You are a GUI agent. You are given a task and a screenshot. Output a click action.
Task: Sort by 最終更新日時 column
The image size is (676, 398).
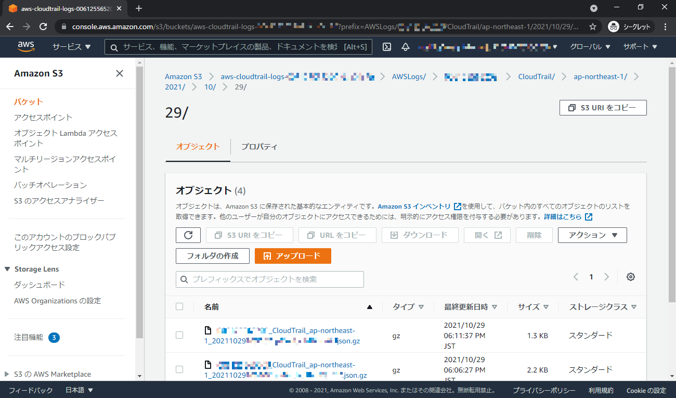(471, 307)
